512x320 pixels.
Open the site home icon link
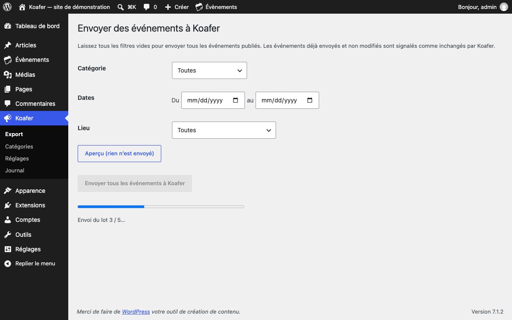(22, 7)
